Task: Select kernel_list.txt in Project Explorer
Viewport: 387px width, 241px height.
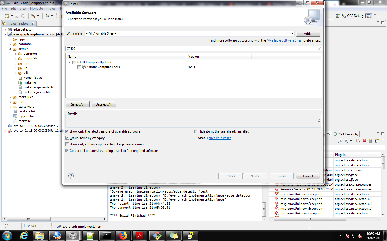Action: coord(33,78)
